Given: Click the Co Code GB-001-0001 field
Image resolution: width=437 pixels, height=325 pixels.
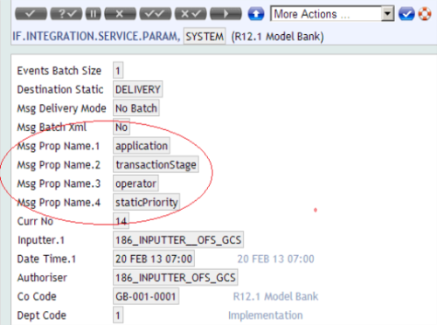Looking at the screenshot, I should pyautogui.click(x=146, y=296).
